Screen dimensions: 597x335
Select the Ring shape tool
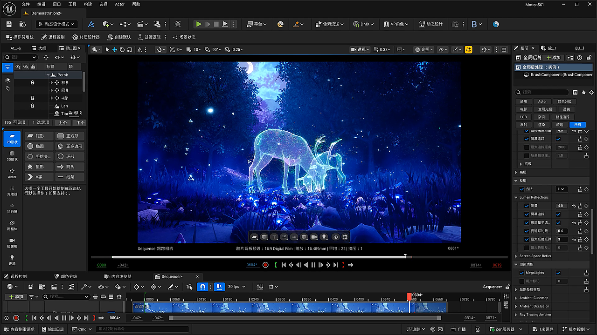point(70,156)
